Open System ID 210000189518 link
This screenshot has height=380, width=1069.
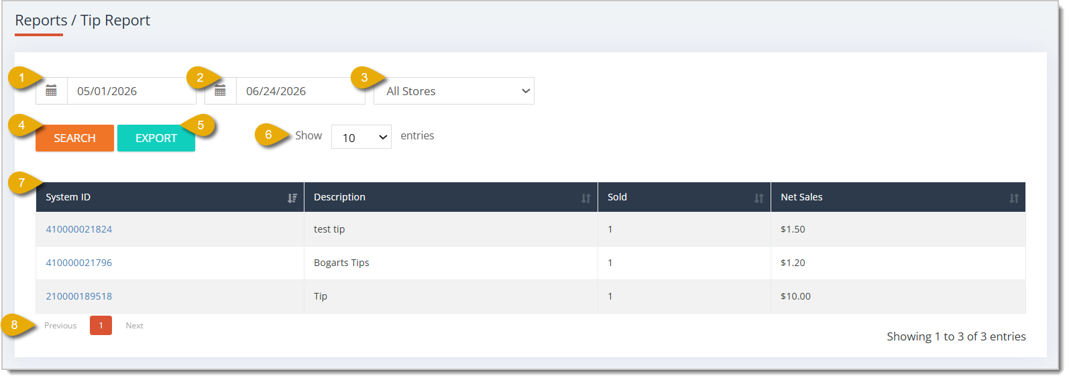point(79,296)
